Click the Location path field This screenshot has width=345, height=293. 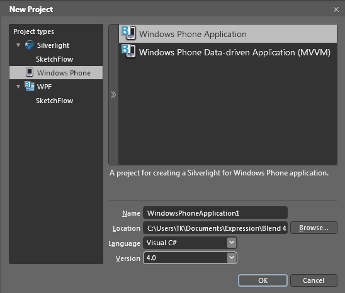(215, 228)
